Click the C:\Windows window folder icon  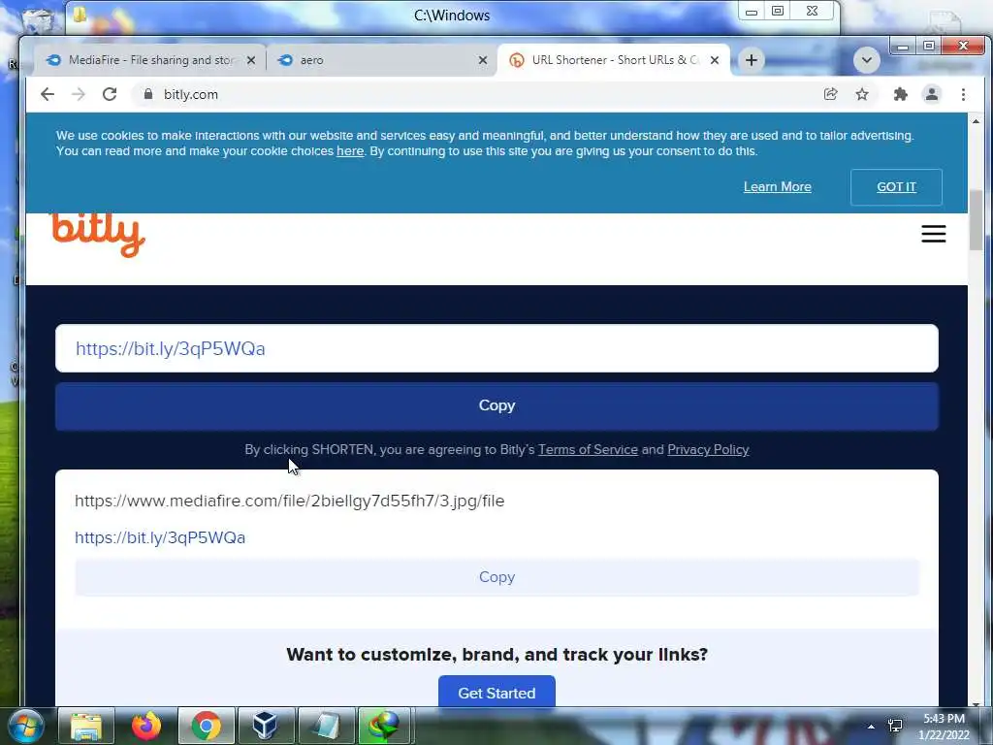[x=80, y=14]
